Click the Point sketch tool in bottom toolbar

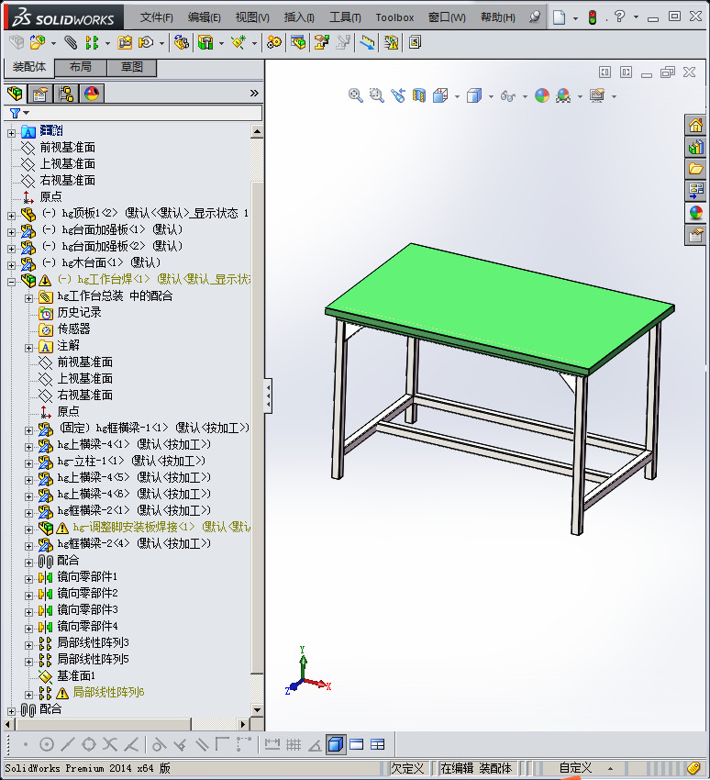tap(26, 744)
